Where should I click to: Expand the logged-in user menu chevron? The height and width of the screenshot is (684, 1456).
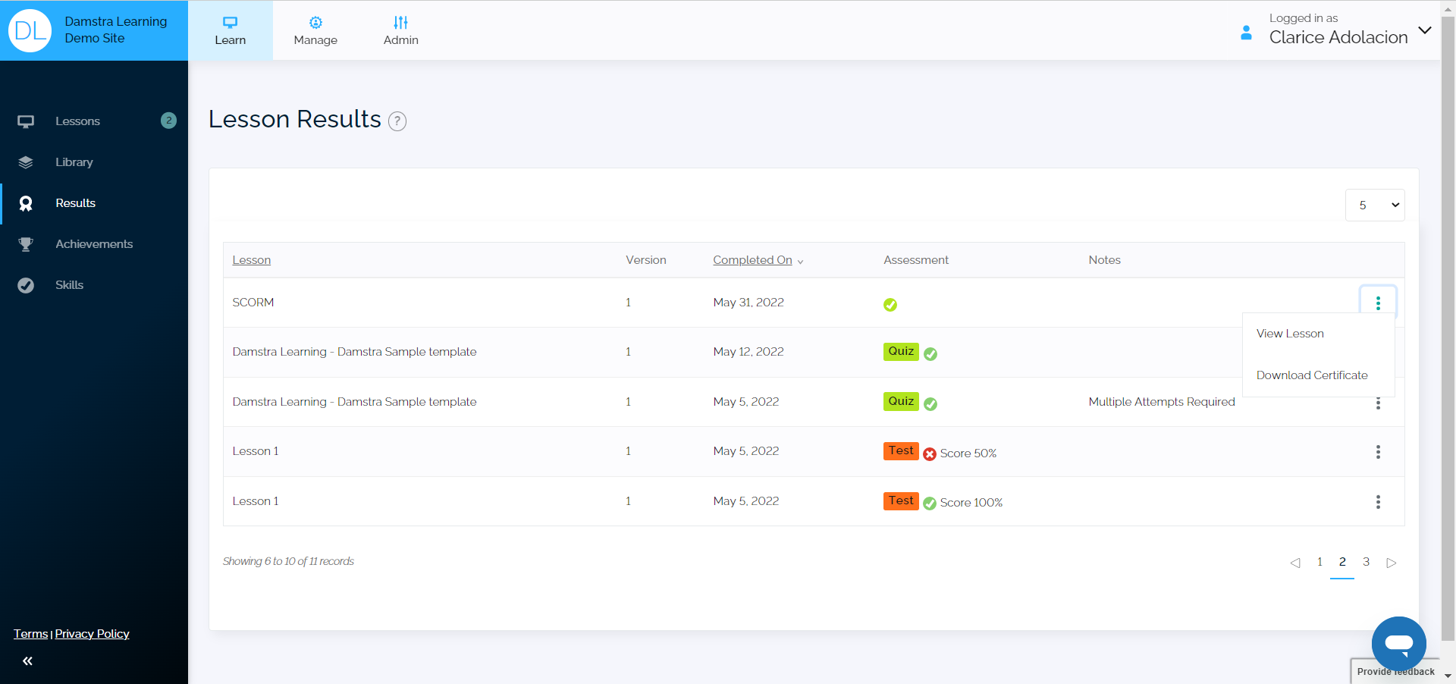tap(1425, 31)
